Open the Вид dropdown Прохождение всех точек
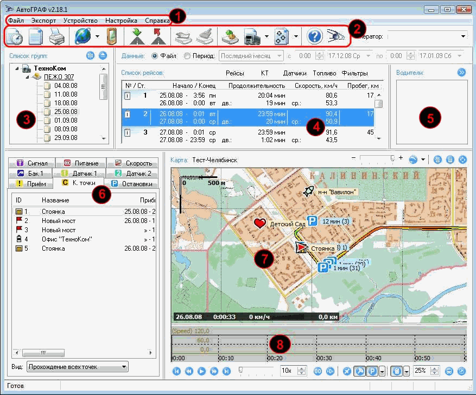 coord(77,367)
